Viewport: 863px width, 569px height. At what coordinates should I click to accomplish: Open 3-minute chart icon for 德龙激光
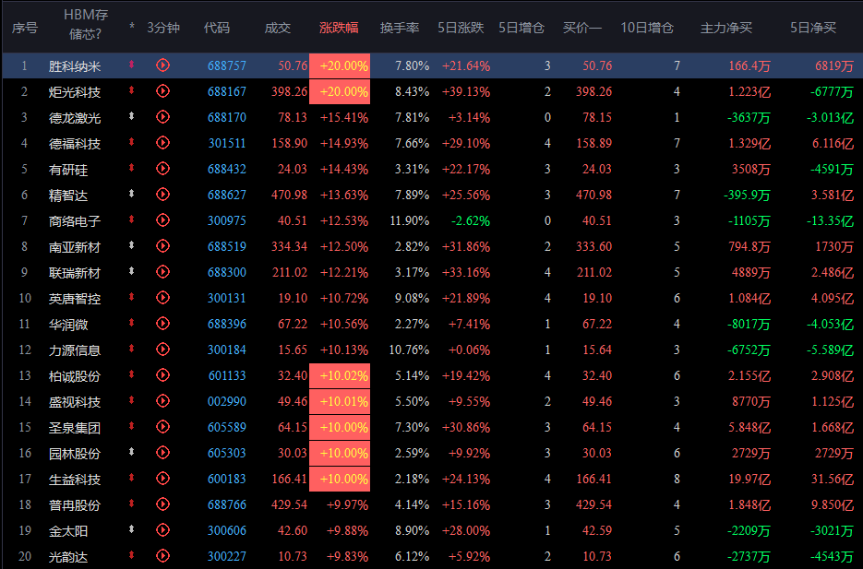163,117
